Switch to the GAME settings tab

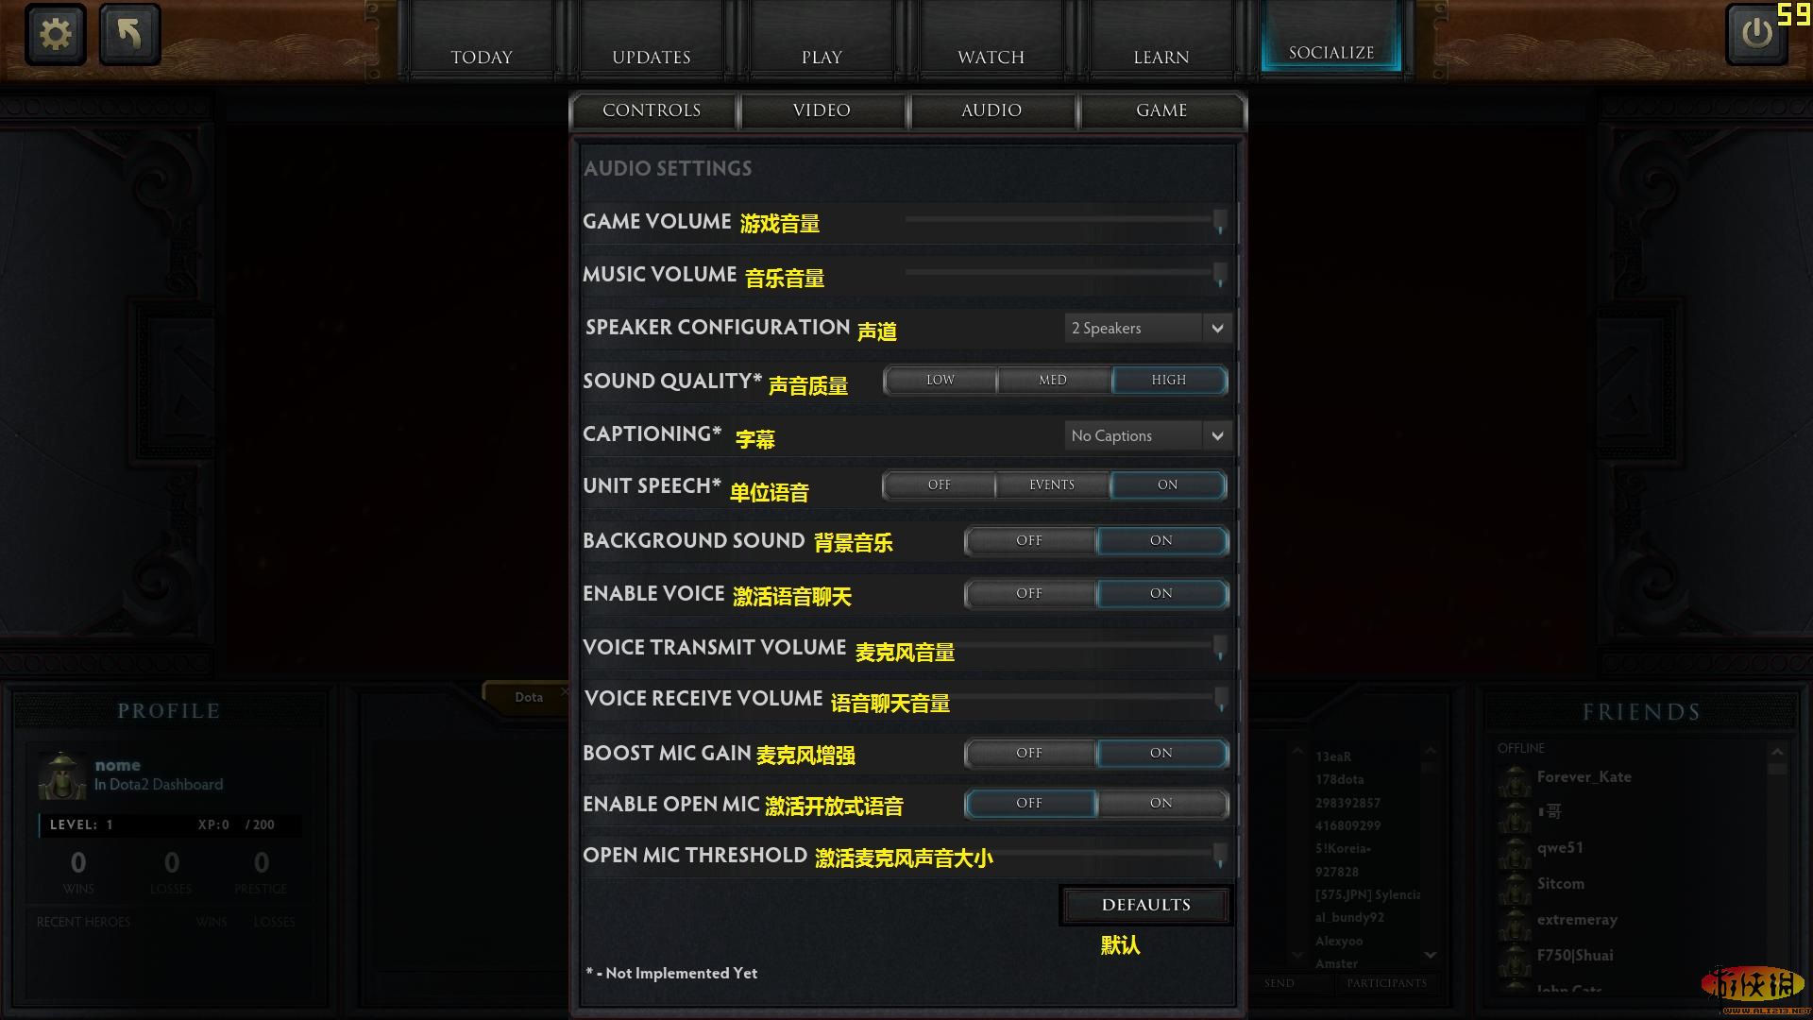pyautogui.click(x=1161, y=110)
